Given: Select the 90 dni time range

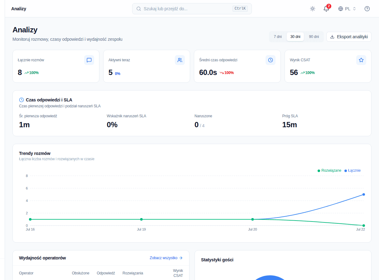Looking at the screenshot, I should (314, 37).
